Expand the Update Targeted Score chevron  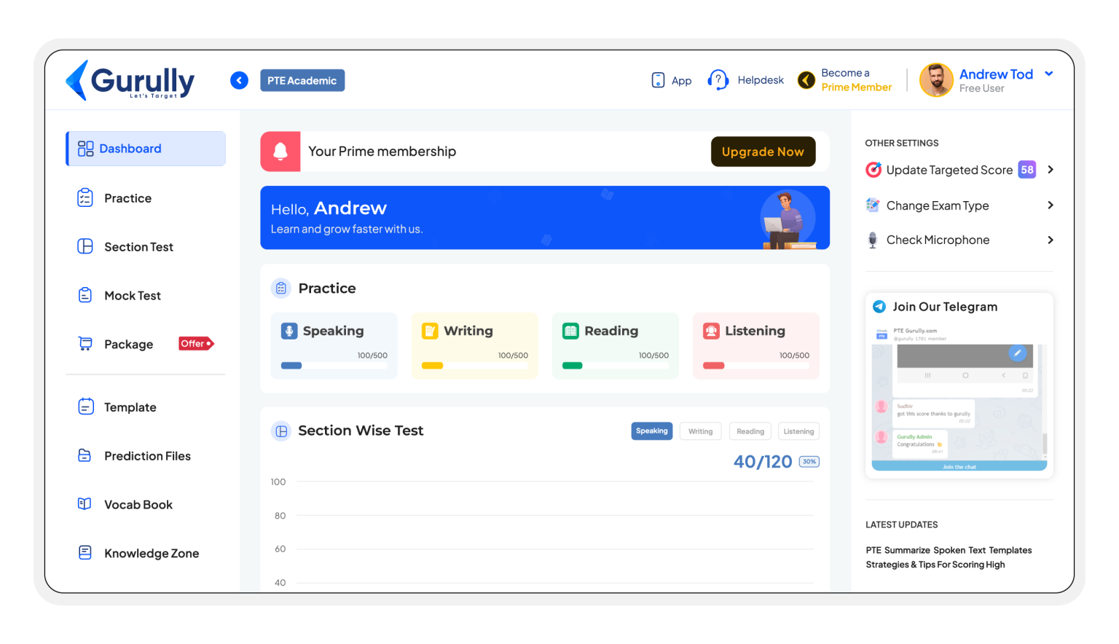(1050, 170)
